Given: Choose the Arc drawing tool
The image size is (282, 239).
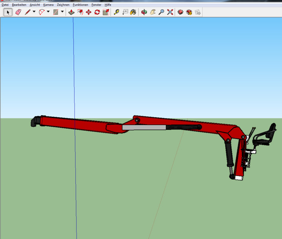Looking at the screenshot, I should 41,12.
